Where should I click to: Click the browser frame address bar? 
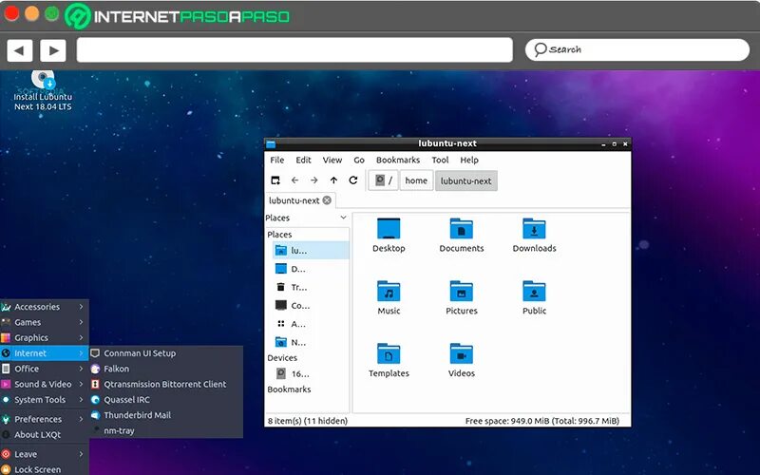(x=294, y=50)
